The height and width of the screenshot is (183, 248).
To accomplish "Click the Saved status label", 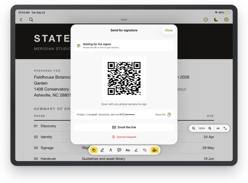I will coord(124,19).
